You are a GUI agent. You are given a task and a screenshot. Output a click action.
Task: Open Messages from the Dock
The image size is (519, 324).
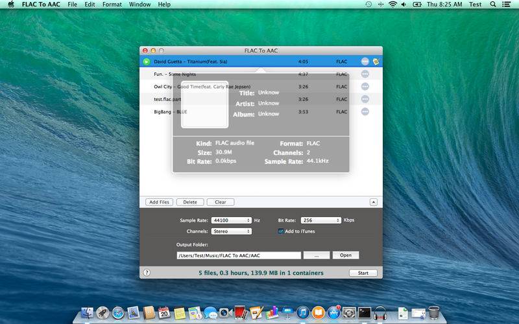click(x=210, y=312)
